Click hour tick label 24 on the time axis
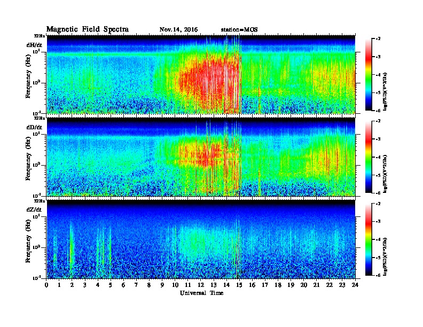Image resolution: width=423 pixels, height=327 pixels. (355, 285)
